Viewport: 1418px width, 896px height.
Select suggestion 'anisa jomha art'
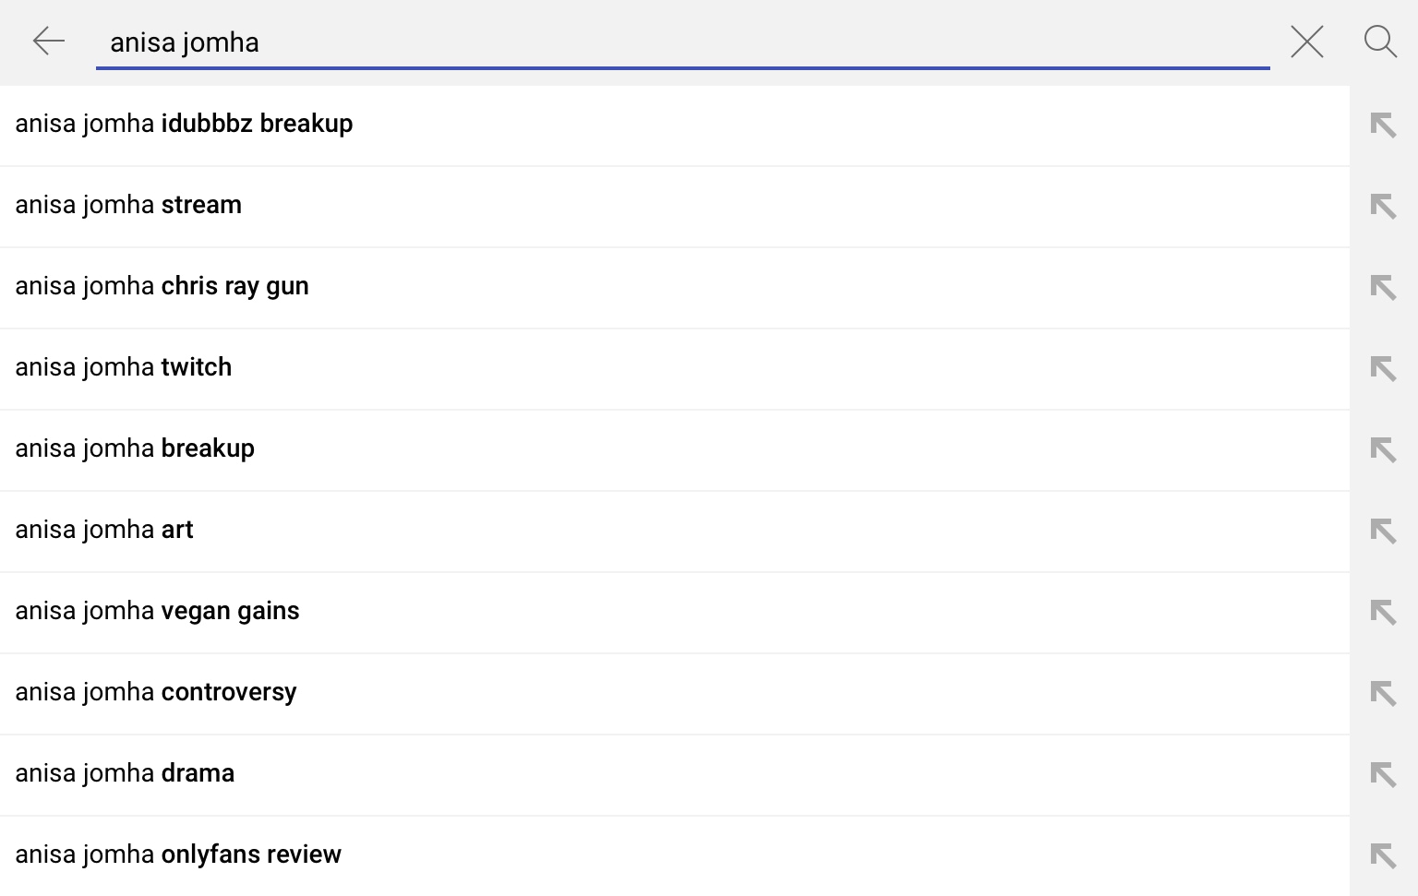tap(675, 532)
